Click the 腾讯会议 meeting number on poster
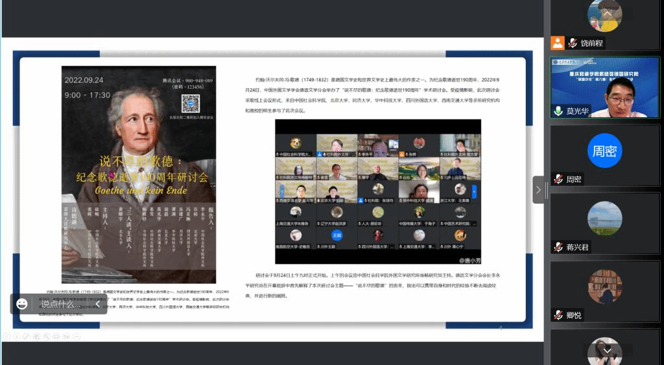Image resolution: width=664 pixels, height=365 pixels. pos(187,80)
